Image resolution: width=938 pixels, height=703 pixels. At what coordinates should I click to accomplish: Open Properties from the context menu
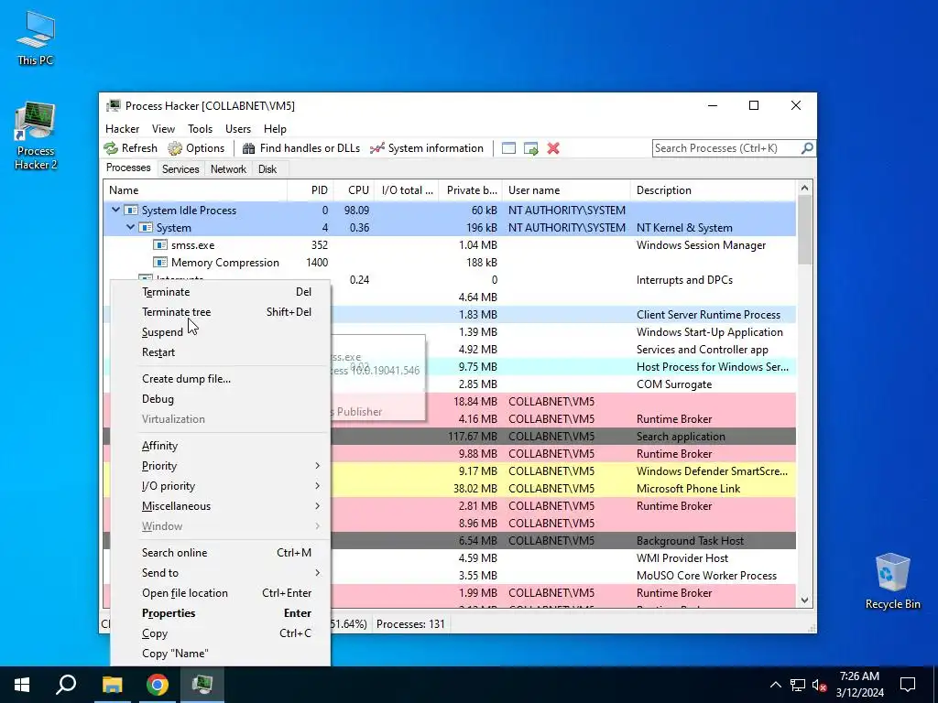(x=221, y=613)
